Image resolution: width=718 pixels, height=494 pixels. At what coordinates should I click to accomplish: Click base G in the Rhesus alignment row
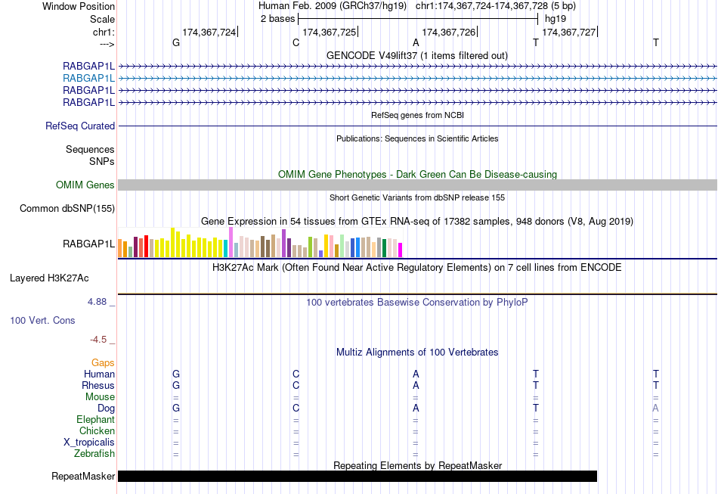(x=176, y=385)
